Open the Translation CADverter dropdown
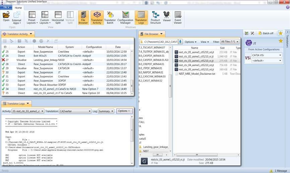The width and height of the screenshot is (290, 173). (75, 111)
